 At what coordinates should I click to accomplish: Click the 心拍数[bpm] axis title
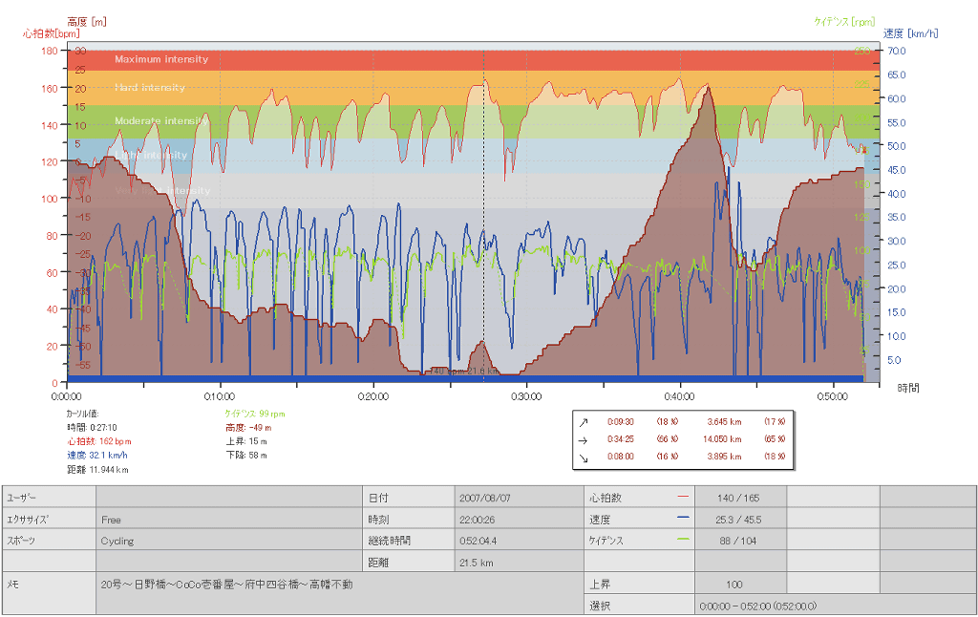[52, 33]
